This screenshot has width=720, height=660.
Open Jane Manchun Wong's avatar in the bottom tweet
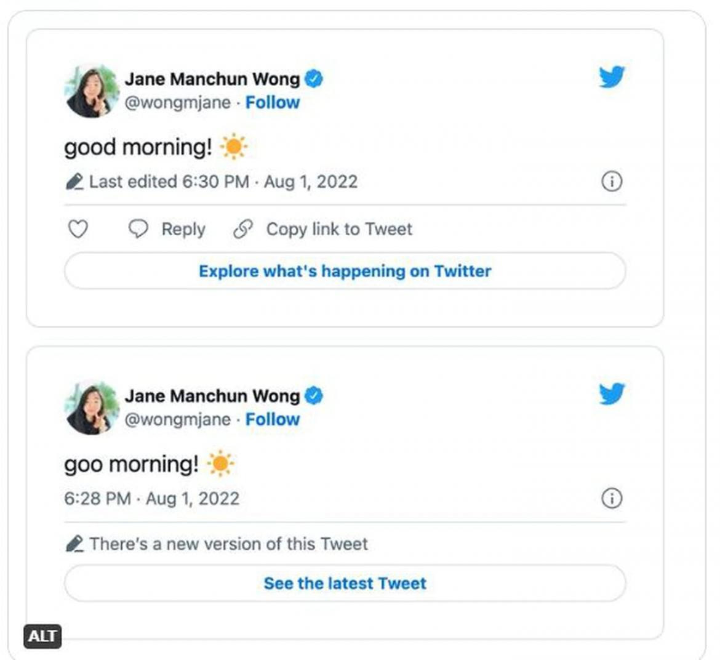(x=92, y=408)
